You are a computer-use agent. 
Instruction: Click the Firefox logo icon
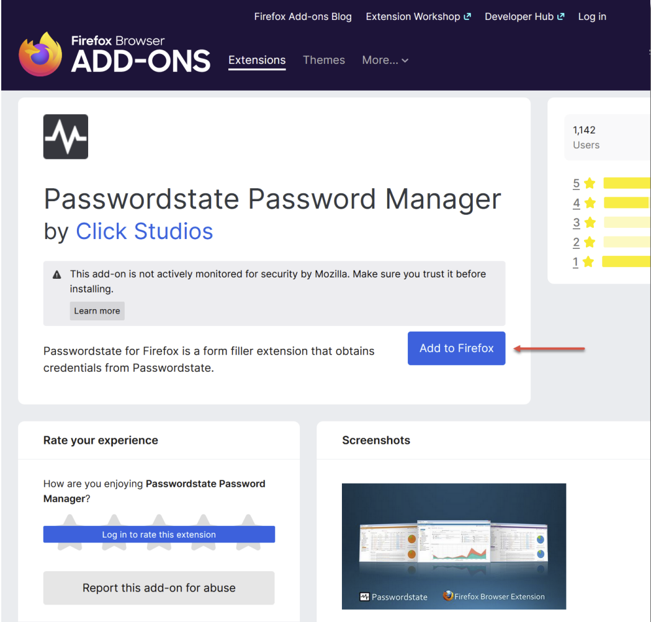pyautogui.click(x=40, y=55)
